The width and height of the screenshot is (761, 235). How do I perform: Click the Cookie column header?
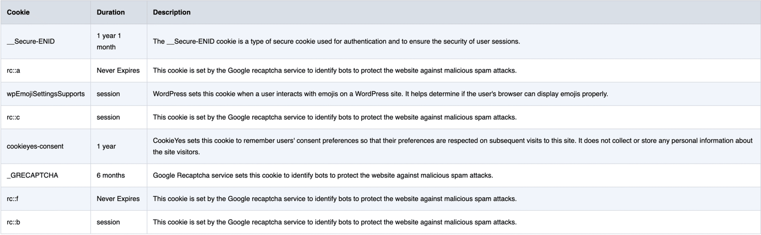[x=18, y=12]
